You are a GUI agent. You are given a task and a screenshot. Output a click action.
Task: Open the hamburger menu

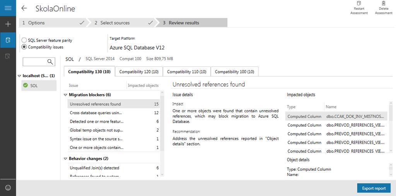[x=8, y=8]
